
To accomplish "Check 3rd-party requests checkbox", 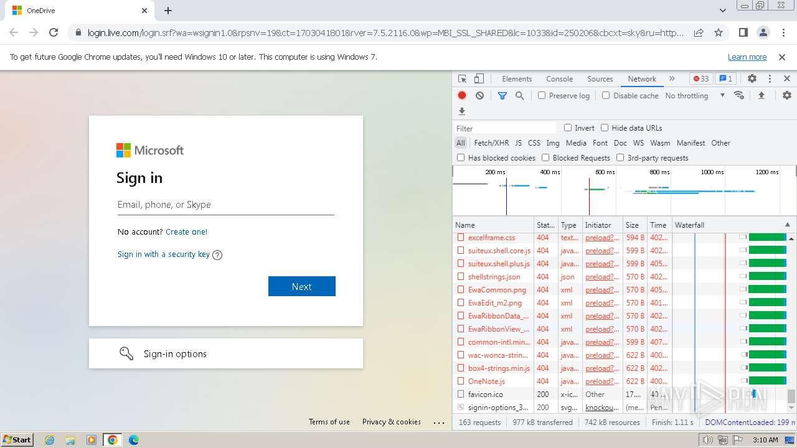I will (620, 157).
